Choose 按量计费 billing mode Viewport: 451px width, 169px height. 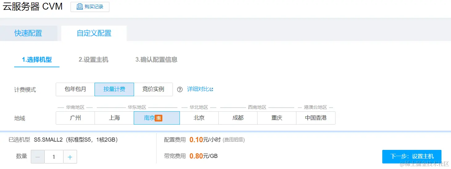tap(114, 89)
